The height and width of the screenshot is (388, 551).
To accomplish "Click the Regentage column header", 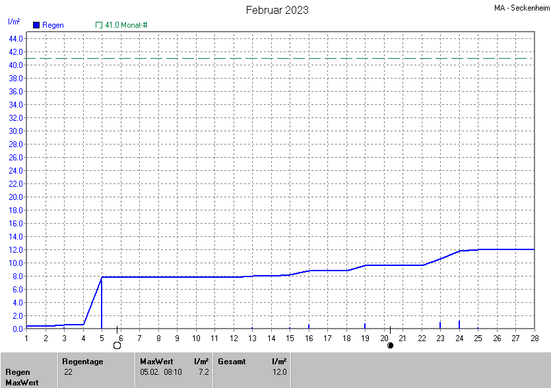I will pos(82,362).
